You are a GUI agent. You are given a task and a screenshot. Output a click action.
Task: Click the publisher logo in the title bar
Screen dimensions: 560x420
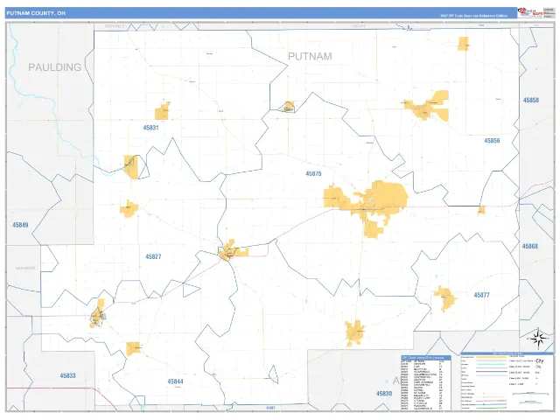tap(530, 12)
